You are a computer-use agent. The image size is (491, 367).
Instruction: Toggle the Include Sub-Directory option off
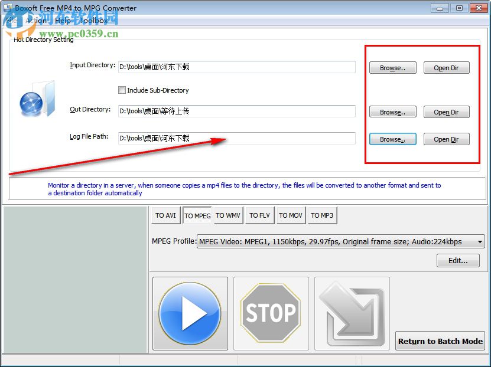pyautogui.click(x=122, y=90)
